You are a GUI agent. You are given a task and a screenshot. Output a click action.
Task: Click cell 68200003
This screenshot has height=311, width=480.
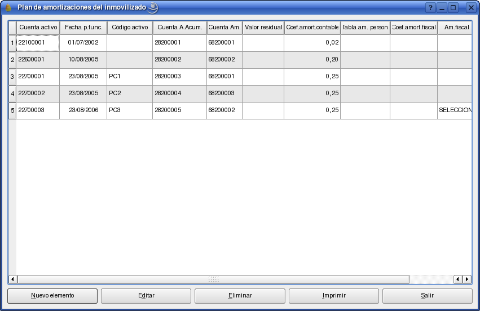[x=224, y=94]
